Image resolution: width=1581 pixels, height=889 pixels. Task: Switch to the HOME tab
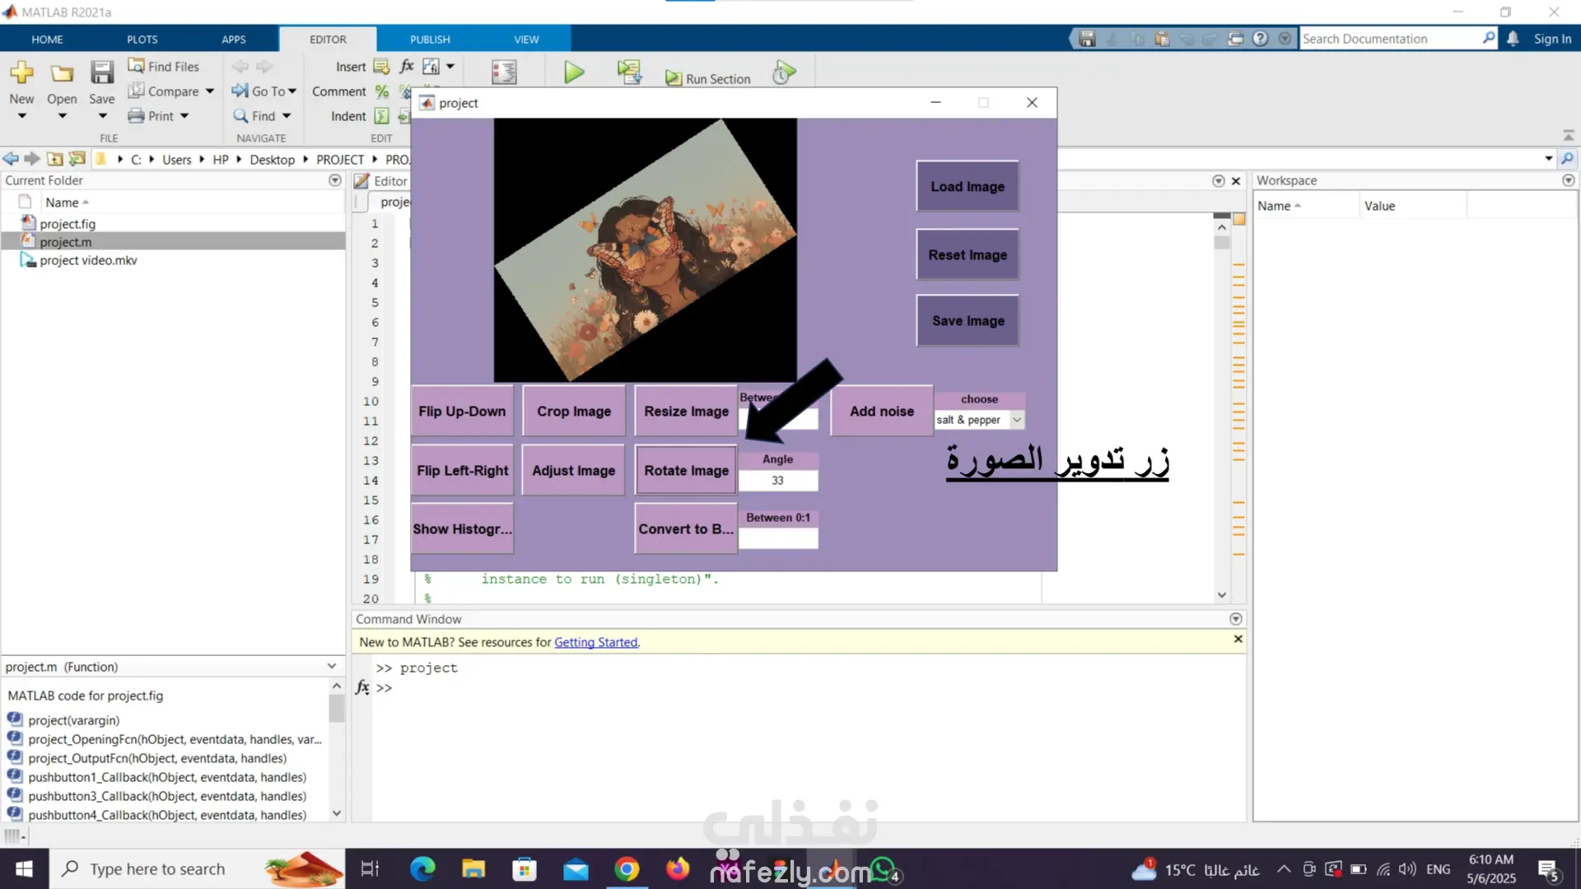[x=47, y=39]
